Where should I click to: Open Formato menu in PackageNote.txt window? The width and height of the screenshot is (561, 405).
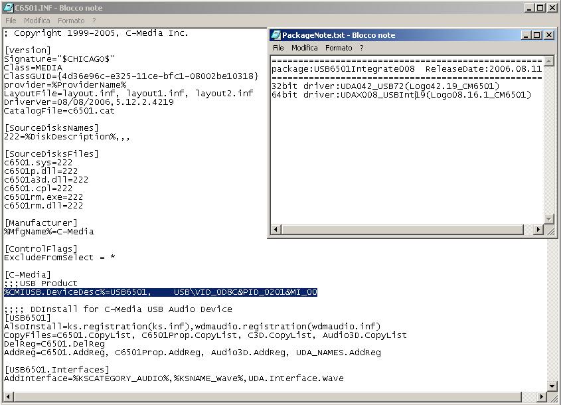coord(339,48)
